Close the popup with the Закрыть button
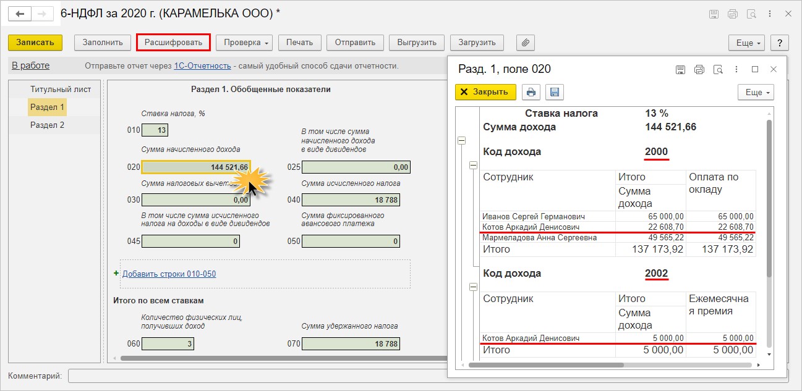 coord(485,92)
